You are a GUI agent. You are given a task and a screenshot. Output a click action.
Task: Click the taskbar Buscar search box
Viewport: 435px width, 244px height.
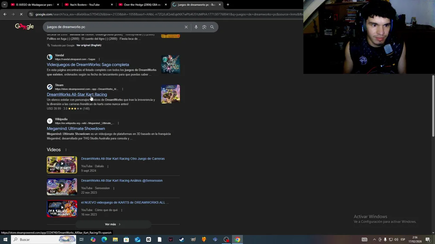(x=43, y=240)
